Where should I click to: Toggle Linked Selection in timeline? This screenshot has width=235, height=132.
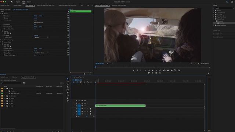pyautogui.click(x=81, y=82)
